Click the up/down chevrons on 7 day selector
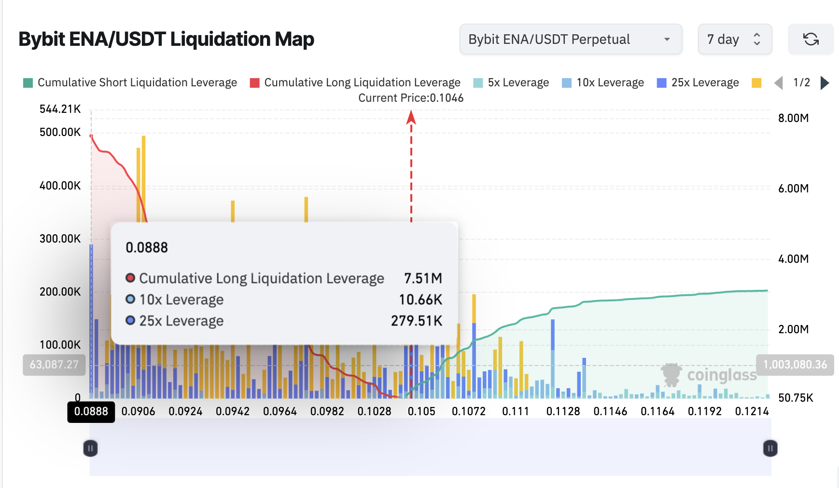Image resolution: width=839 pixels, height=488 pixels. 757,40
